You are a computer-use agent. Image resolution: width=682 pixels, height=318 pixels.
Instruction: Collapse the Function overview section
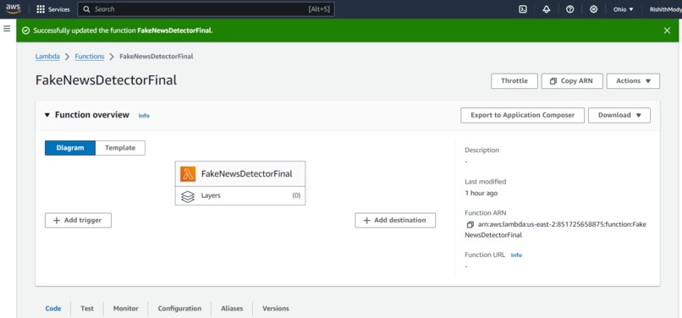pos(47,115)
